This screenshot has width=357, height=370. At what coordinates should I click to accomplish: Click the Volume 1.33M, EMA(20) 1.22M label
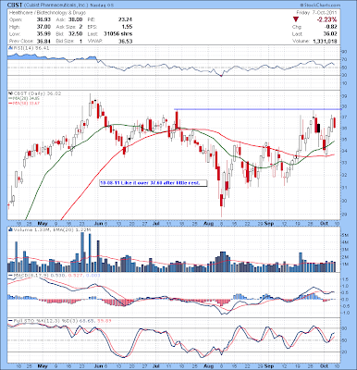point(52,229)
